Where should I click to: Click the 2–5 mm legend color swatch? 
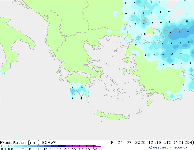26,146
